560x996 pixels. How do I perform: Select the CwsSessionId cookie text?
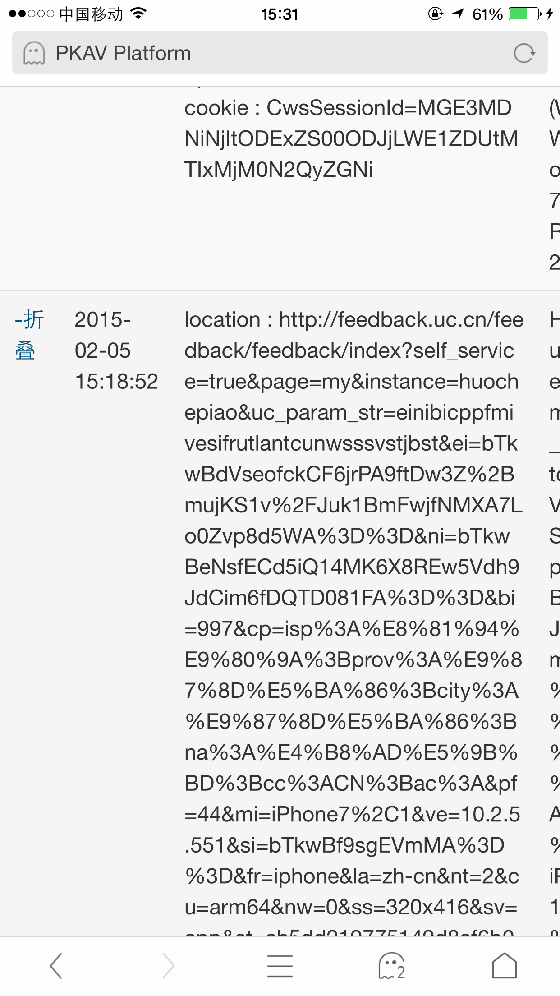351,139
